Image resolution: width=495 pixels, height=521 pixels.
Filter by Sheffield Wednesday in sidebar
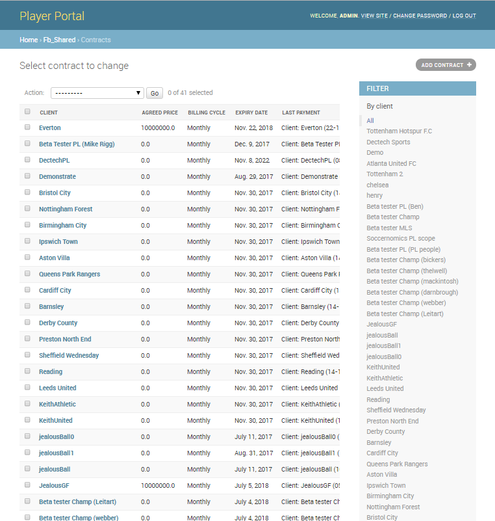point(396,410)
